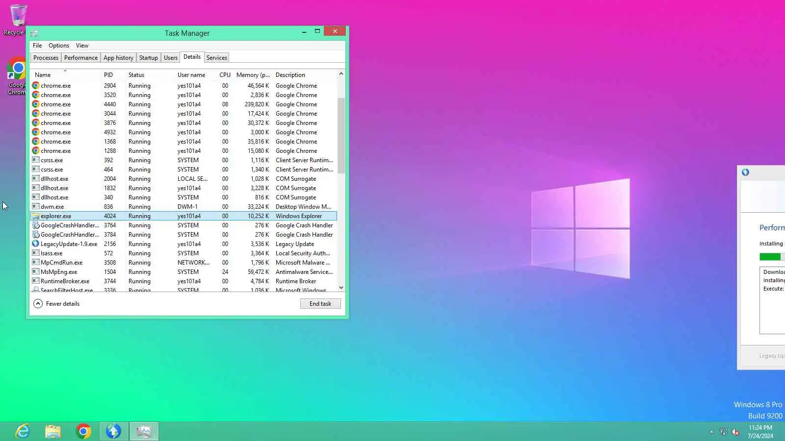Switch to Google Chrome on the taskbar
The width and height of the screenshot is (785, 441).
coord(83,431)
